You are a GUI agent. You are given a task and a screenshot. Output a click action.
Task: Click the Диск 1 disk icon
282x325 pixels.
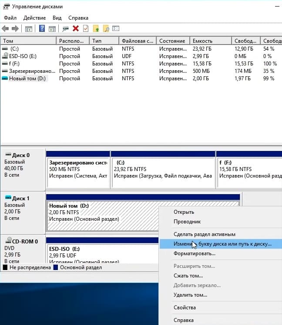click(x=8, y=197)
